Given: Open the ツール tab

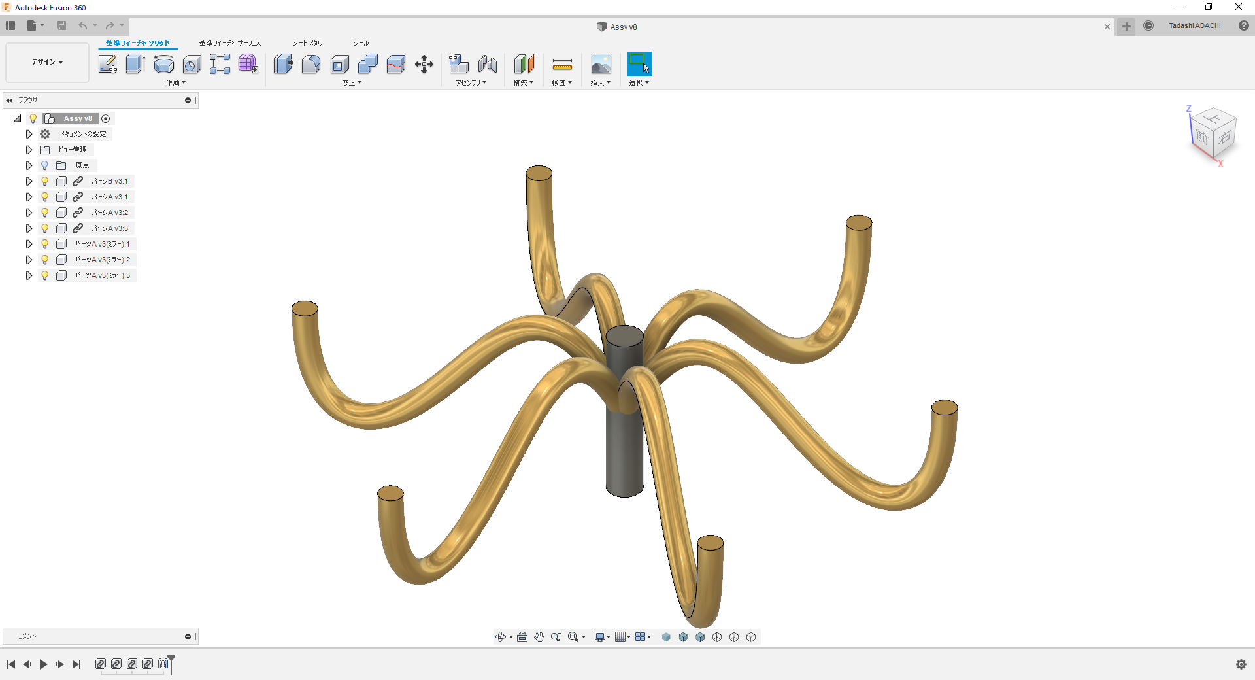Looking at the screenshot, I should 361,43.
